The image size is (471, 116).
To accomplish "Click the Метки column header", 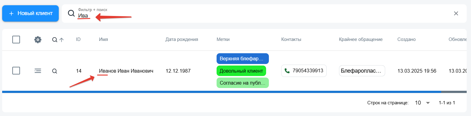I will [223, 39].
